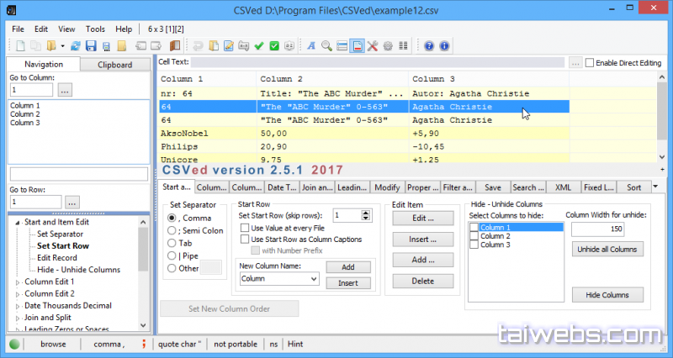Switch to the Clipboard tab
Viewport: 673px width, 358px height.
point(115,65)
